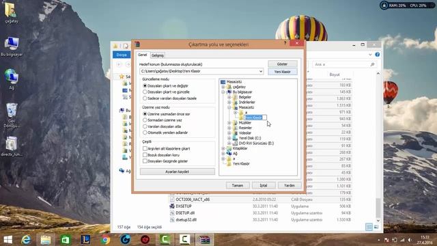
Task: Open the directx_Jun archive desktop icon
Action: (12, 146)
